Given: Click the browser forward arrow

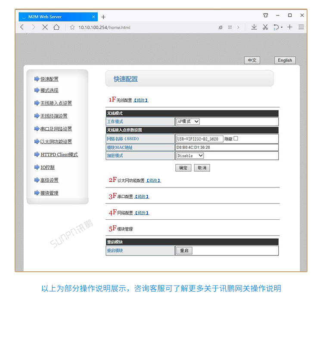Looking at the screenshot, I should [x=33, y=27].
